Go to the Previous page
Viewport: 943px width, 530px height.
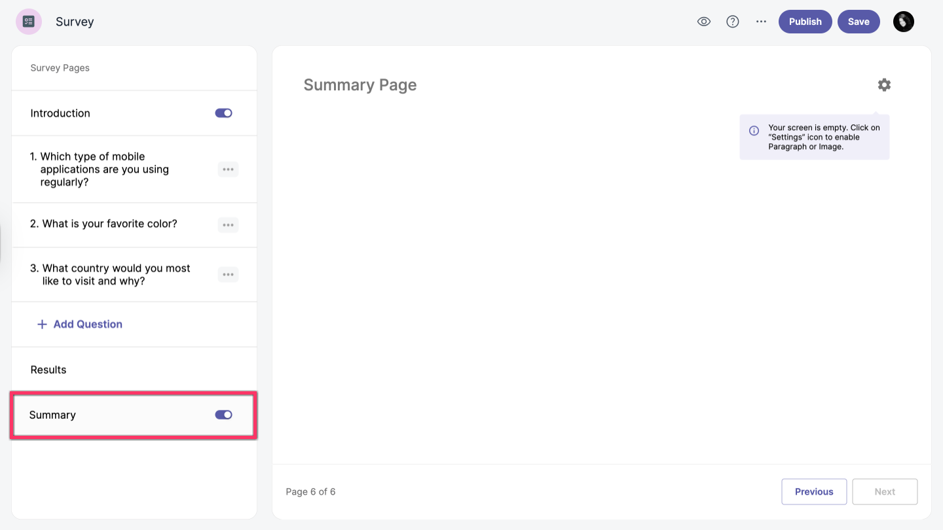click(x=813, y=492)
